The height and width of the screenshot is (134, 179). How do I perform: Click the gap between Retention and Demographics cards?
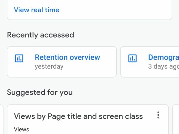pyautogui.click(x=118, y=62)
